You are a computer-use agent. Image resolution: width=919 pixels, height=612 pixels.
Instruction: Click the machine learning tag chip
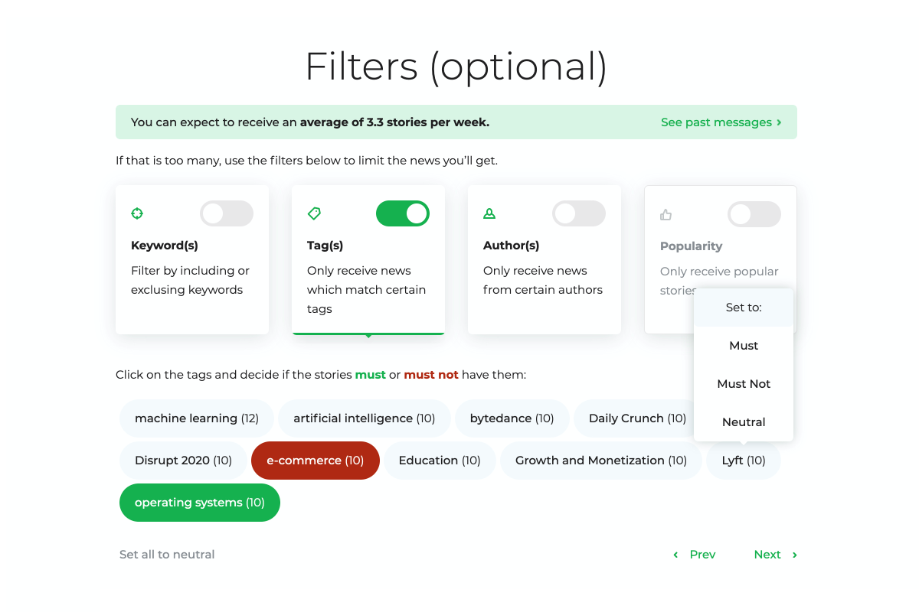pyautogui.click(x=197, y=418)
